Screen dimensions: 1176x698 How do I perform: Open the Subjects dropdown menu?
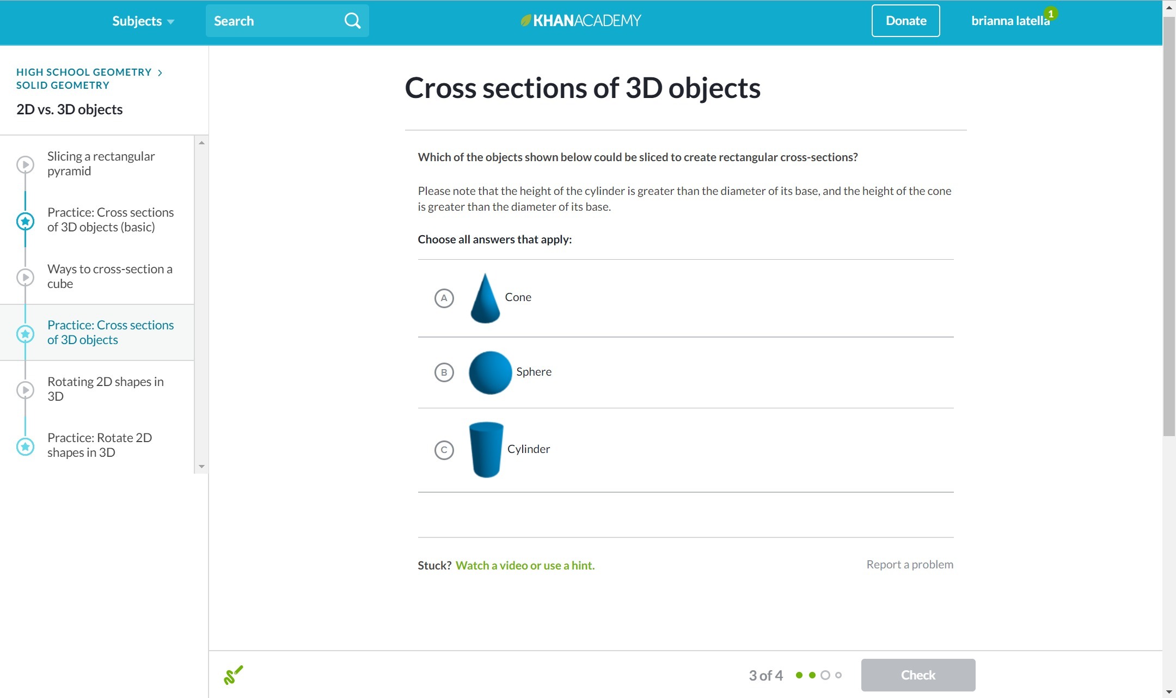pyautogui.click(x=143, y=21)
